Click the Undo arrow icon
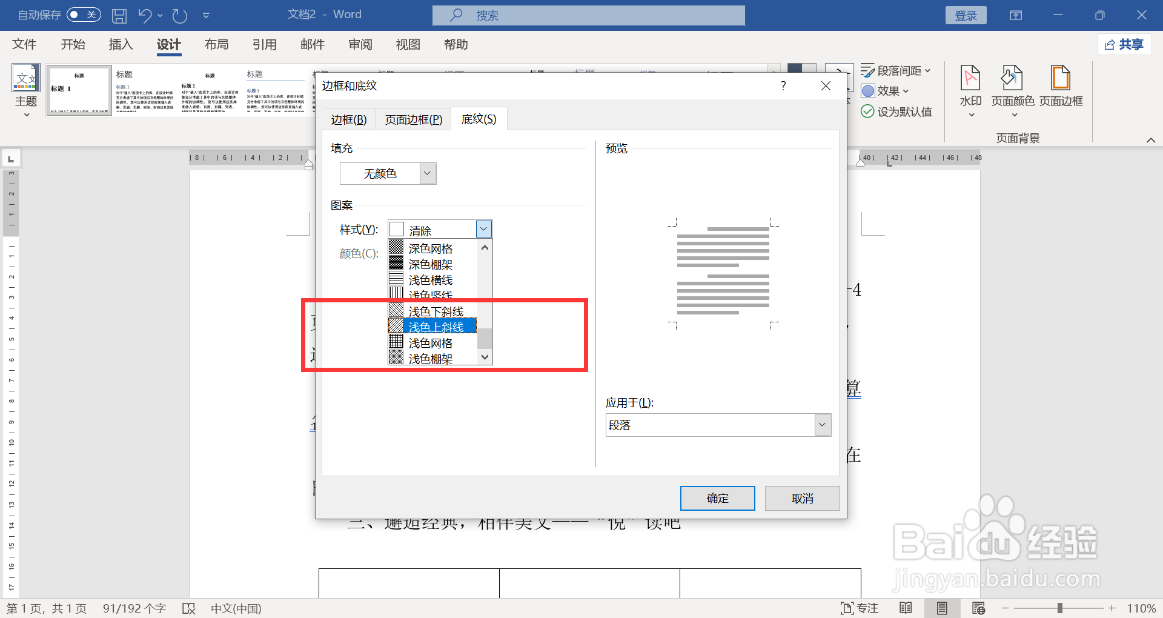1163x618 pixels. pyautogui.click(x=145, y=15)
